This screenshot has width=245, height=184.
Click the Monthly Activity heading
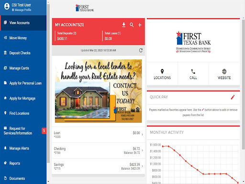(167, 132)
